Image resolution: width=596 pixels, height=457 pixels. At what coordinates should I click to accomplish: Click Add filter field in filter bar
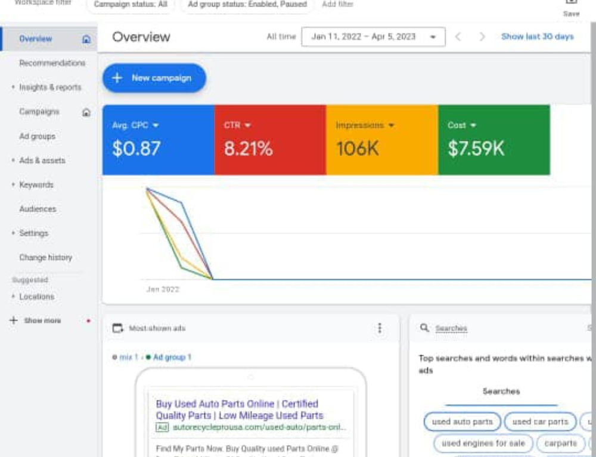[x=337, y=5]
